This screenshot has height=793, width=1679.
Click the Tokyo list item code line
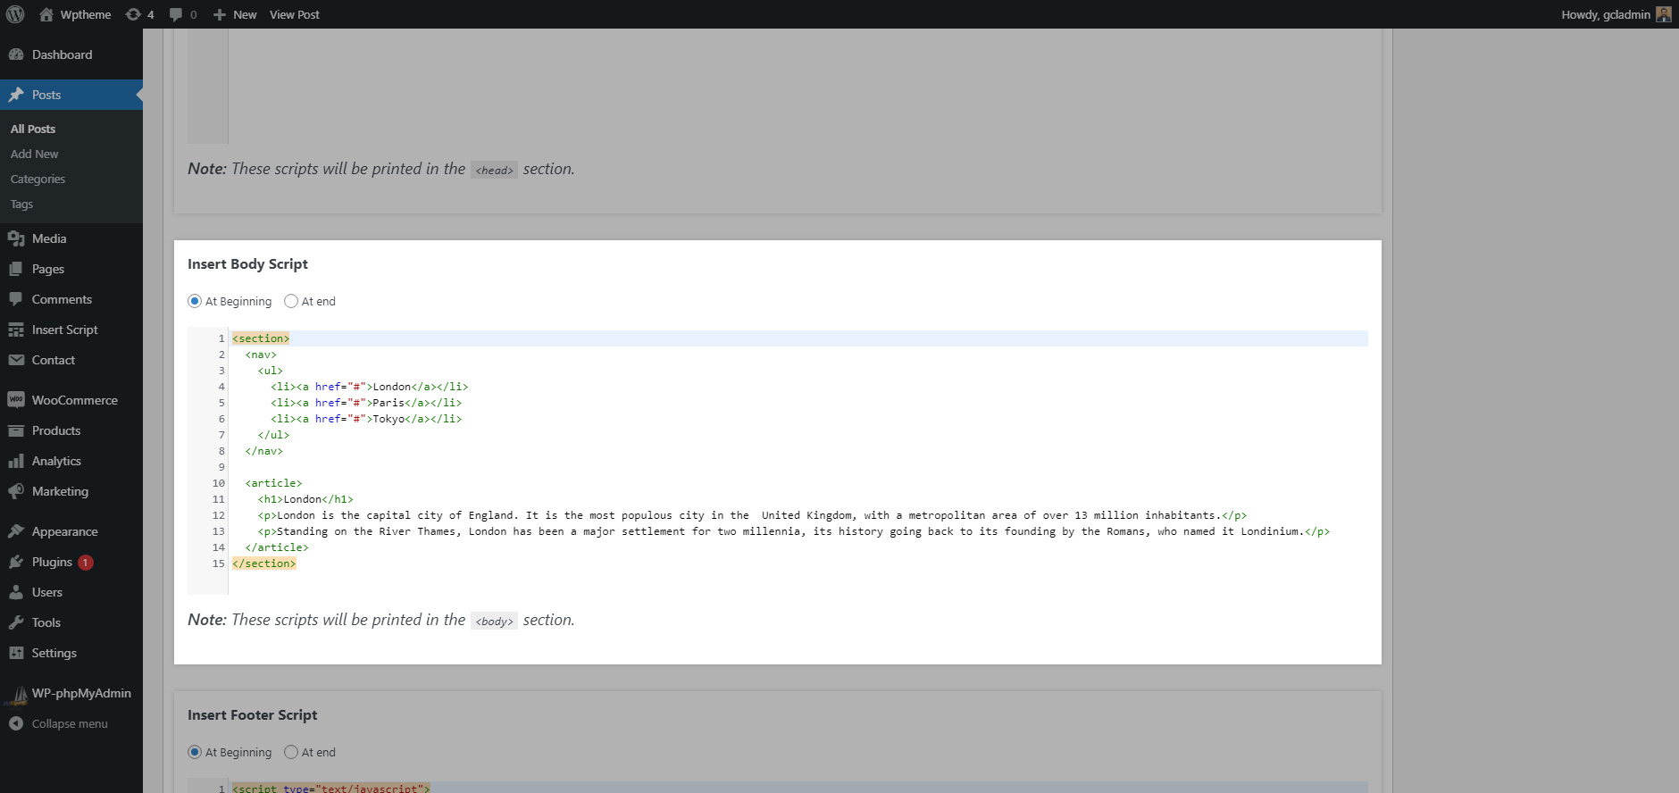(x=366, y=419)
